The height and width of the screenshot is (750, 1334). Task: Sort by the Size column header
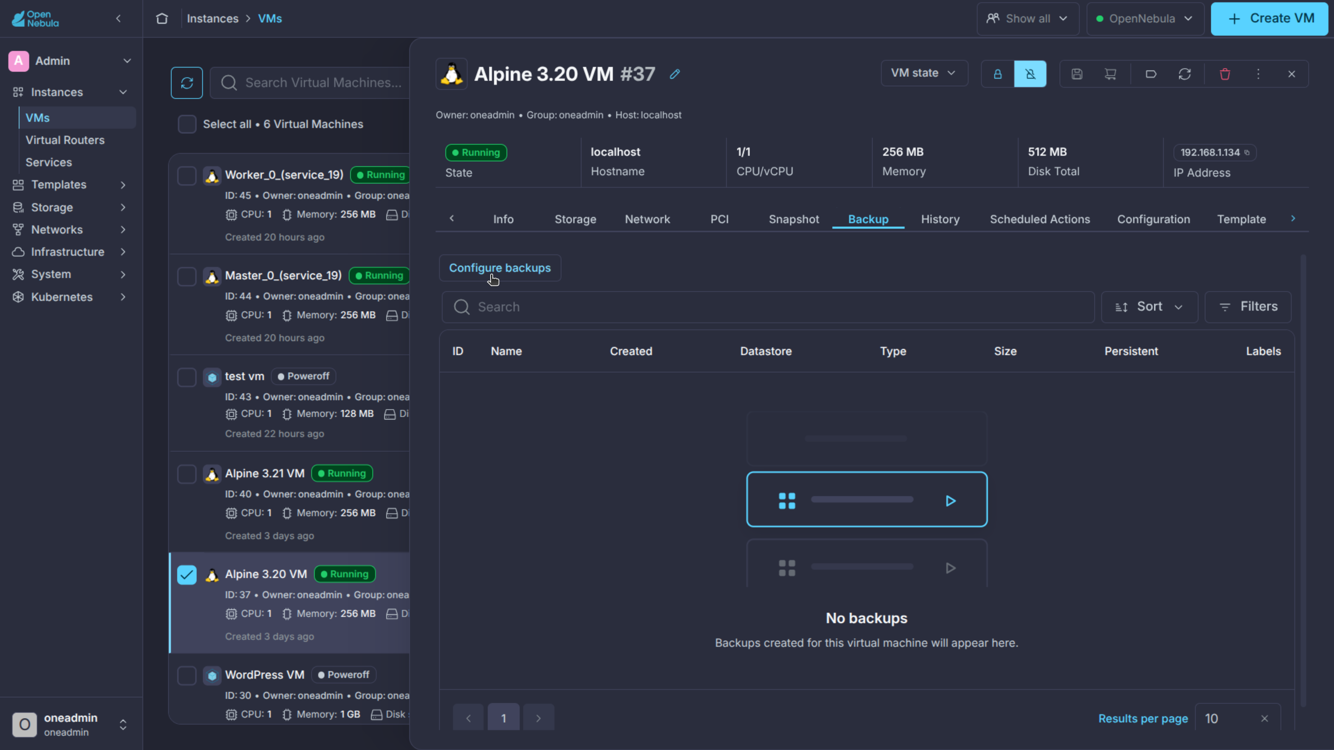(1005, 351)
